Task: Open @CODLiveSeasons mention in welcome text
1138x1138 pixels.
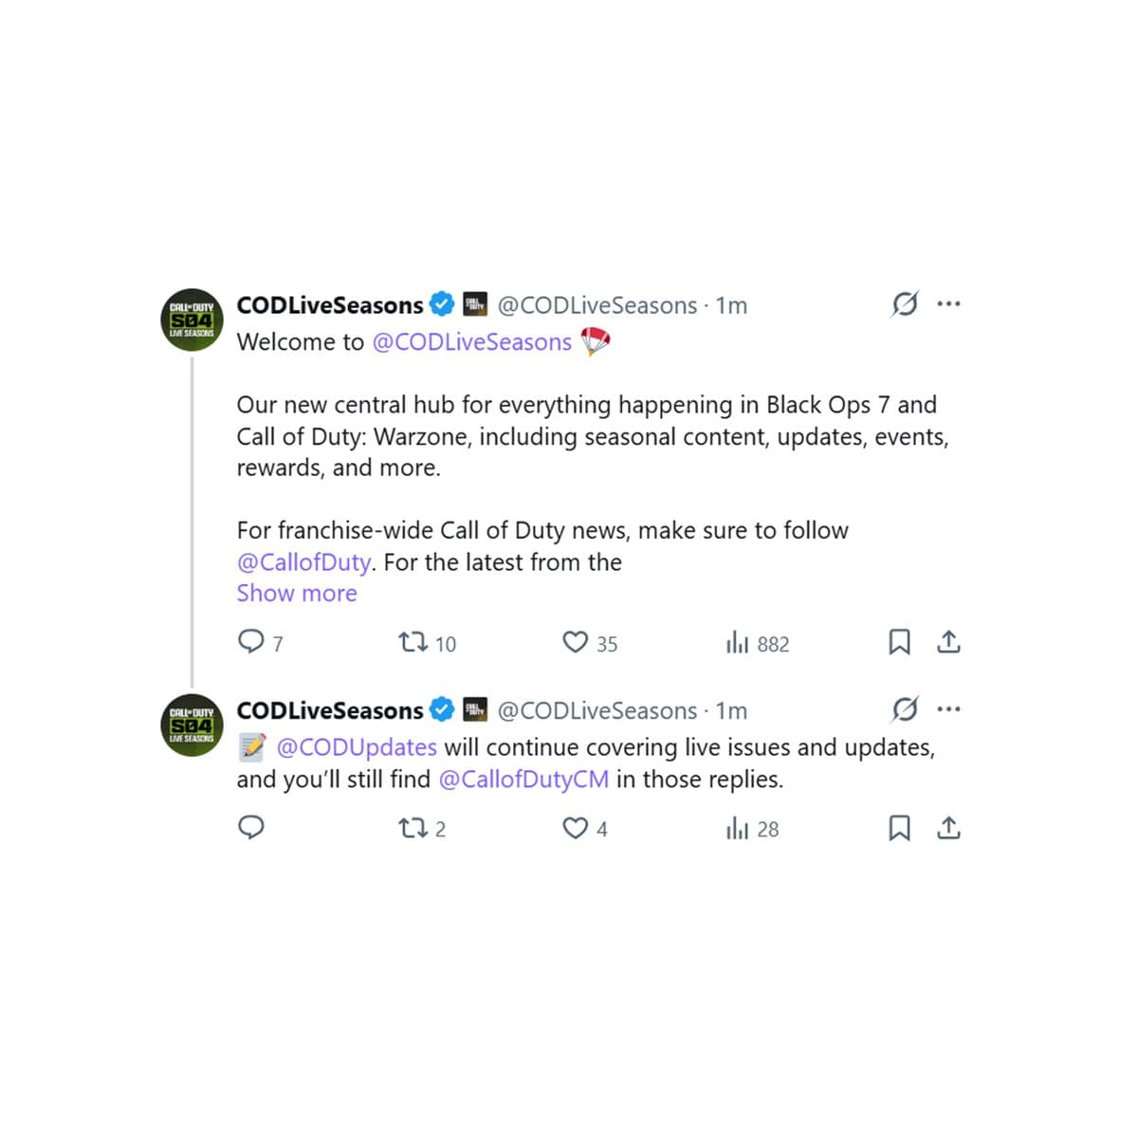Action: pos(472,341)
